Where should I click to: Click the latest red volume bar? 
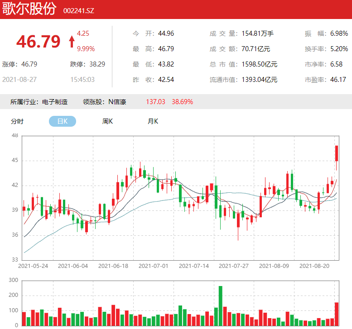coord(337,314)
